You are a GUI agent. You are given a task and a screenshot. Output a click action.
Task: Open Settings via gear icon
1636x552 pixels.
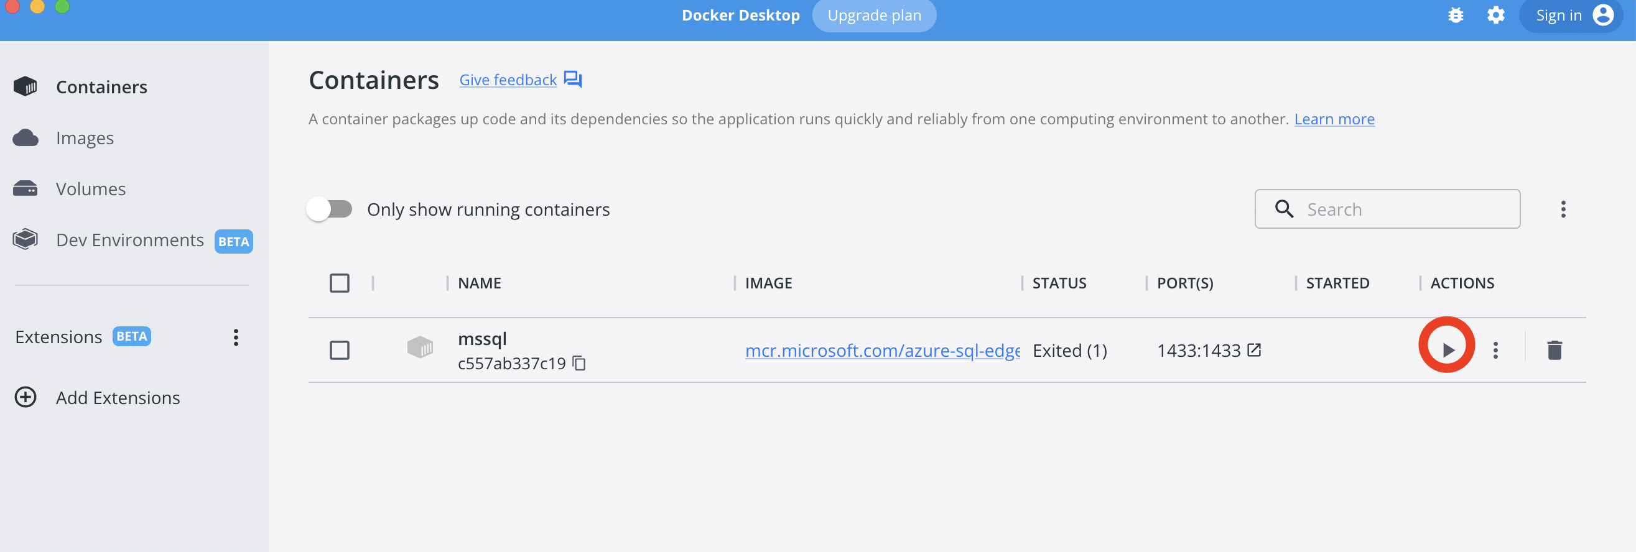click(x=1495, y=15)
